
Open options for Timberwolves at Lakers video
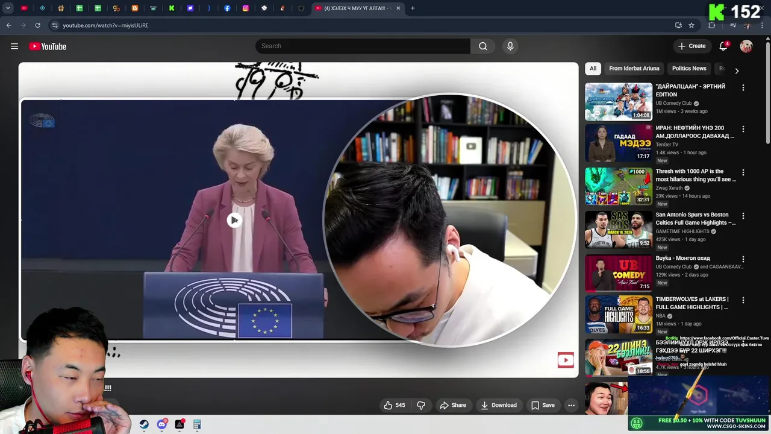743,300
